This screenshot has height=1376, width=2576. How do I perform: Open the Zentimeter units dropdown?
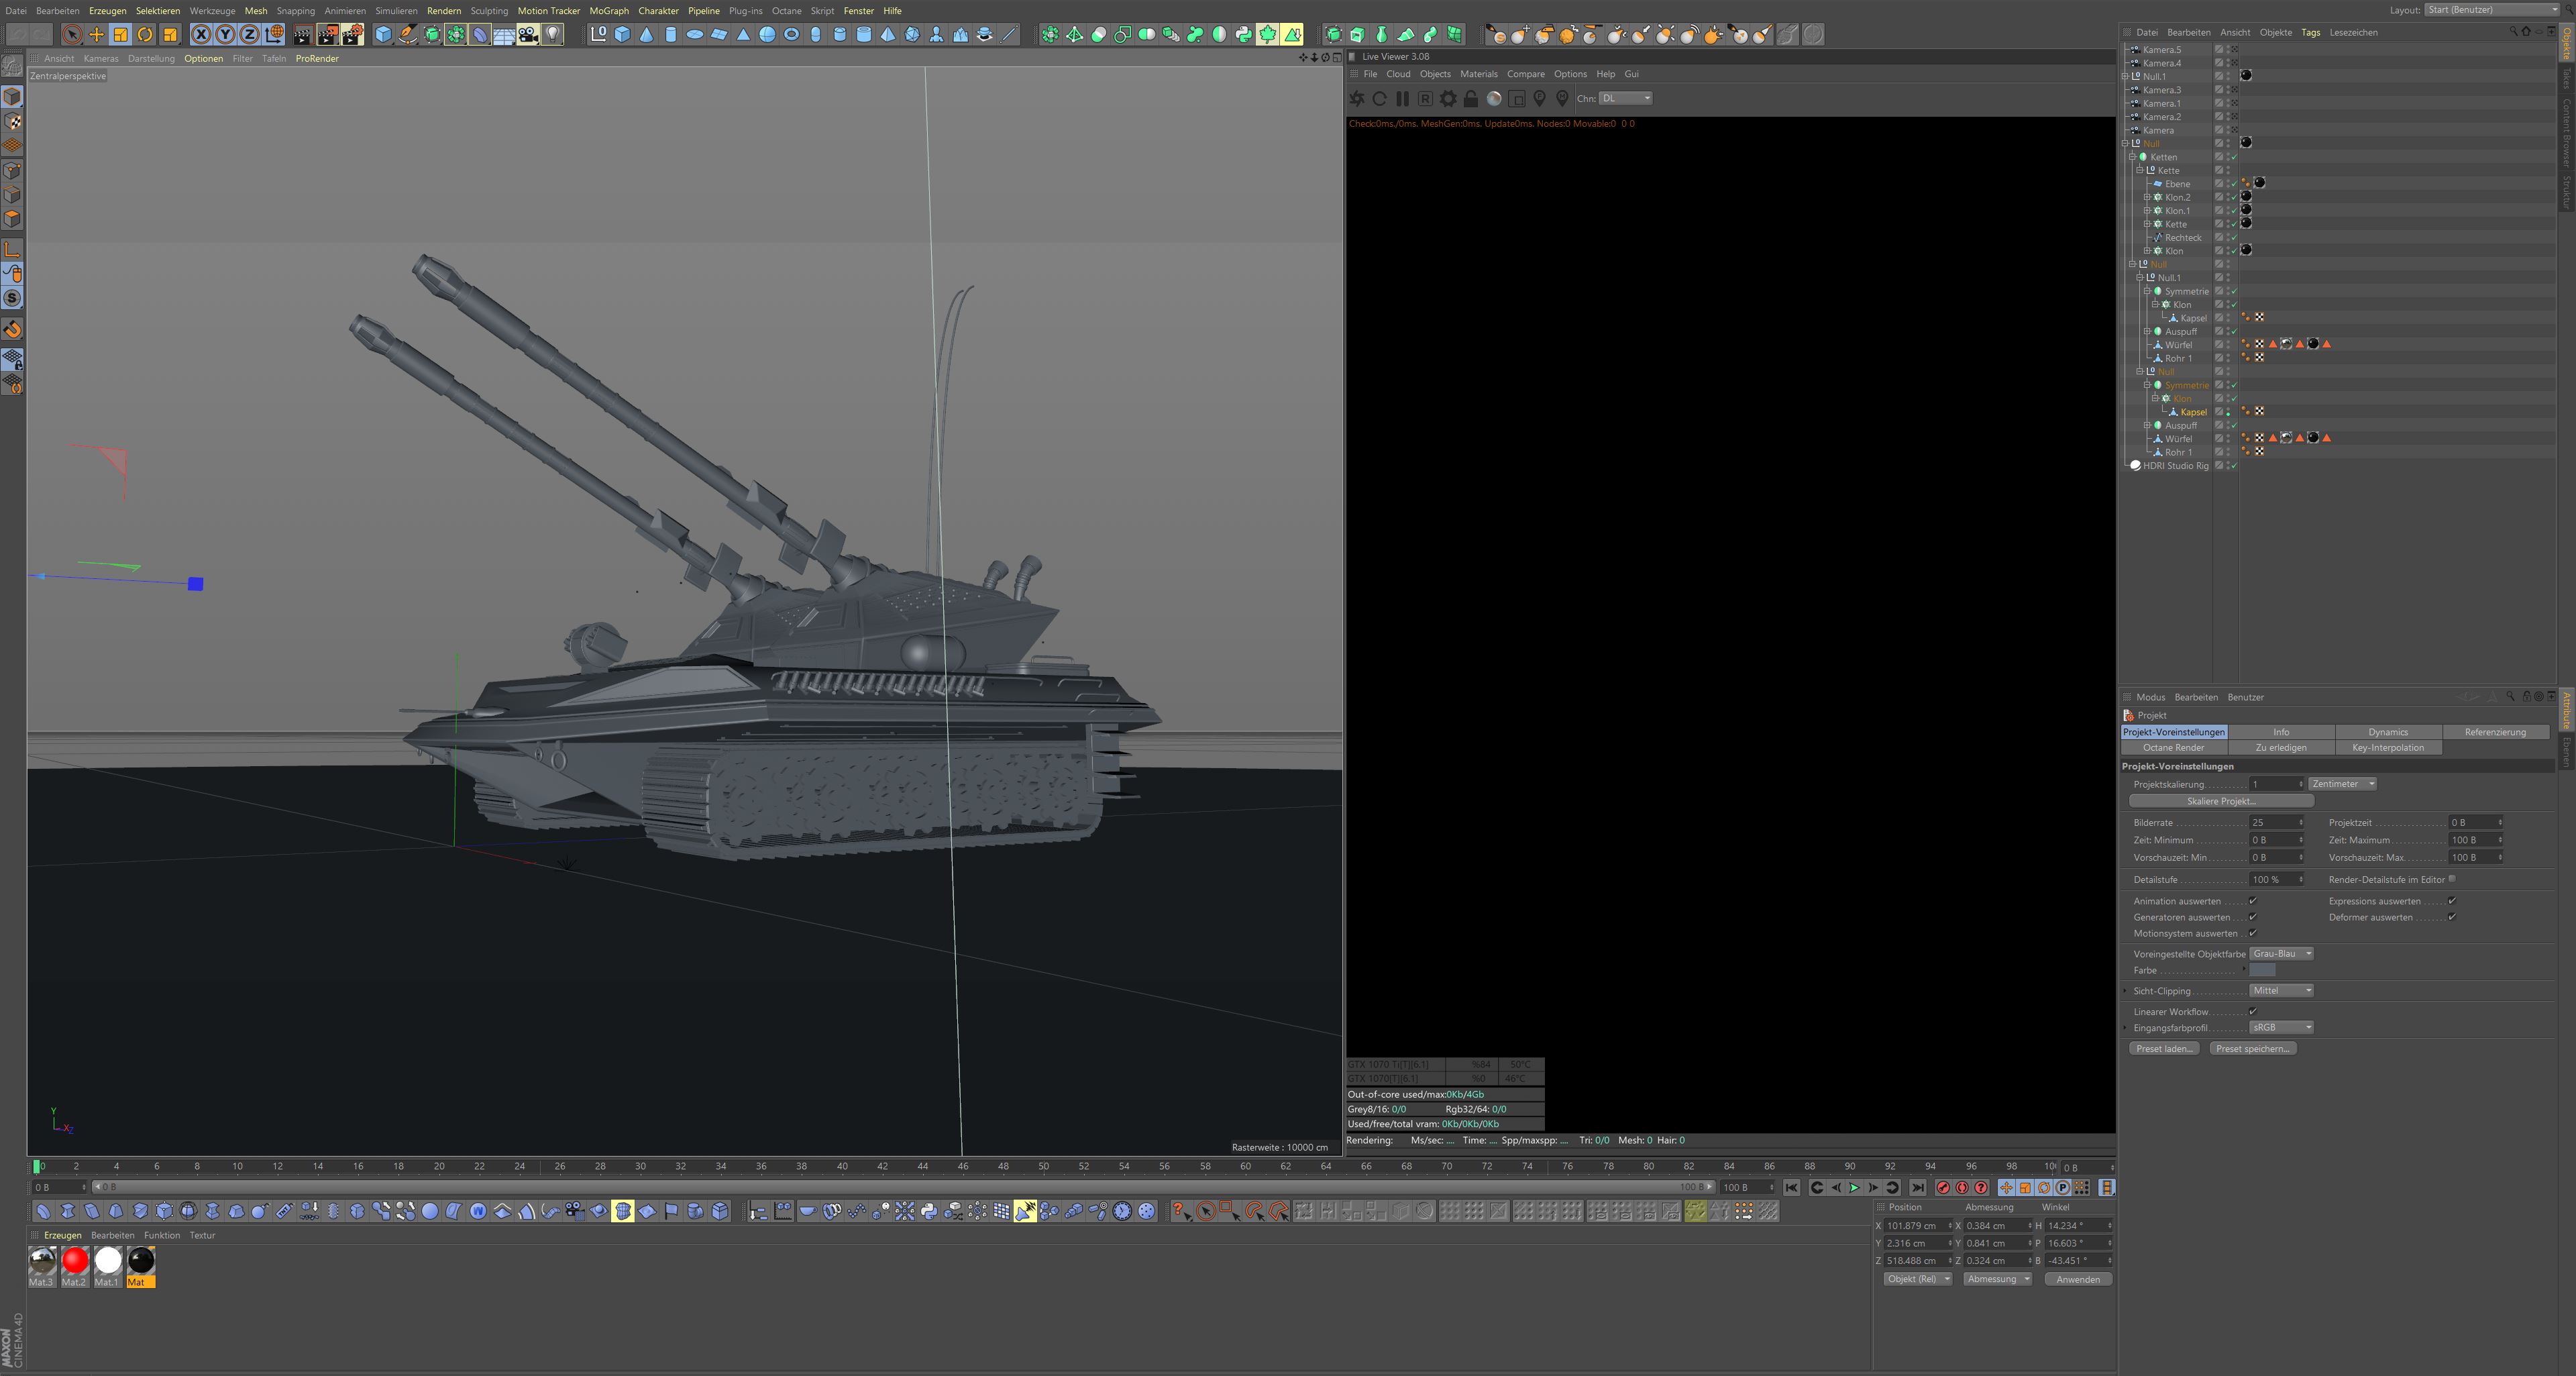(x=2342, y=784)
